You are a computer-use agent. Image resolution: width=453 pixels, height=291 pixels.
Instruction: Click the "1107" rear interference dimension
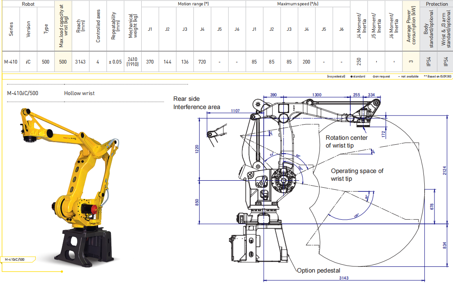pos(235,111)
